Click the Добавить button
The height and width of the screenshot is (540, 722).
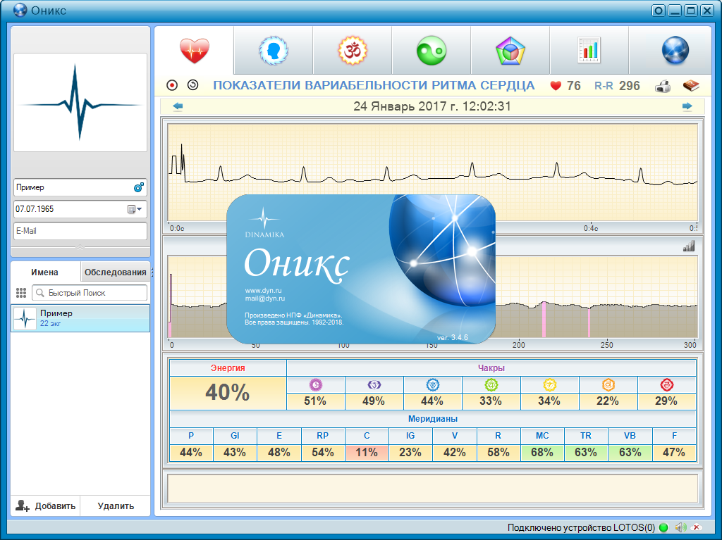(x=46, y=506)
